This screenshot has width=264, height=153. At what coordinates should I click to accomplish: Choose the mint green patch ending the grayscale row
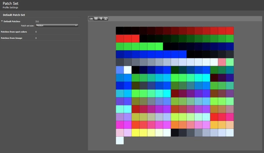click(x=230, y=62)
